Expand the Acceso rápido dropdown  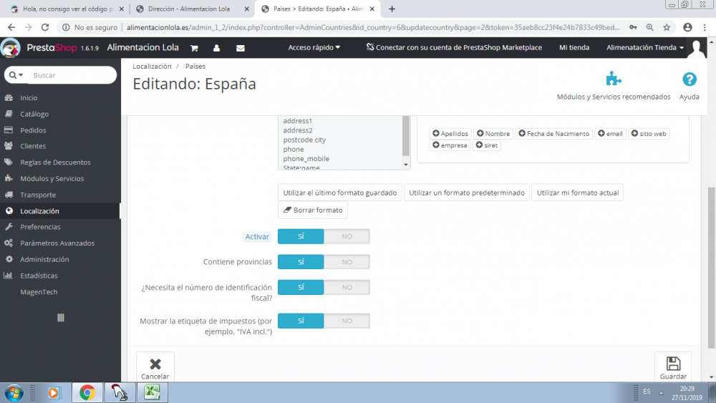coord(314,47)
